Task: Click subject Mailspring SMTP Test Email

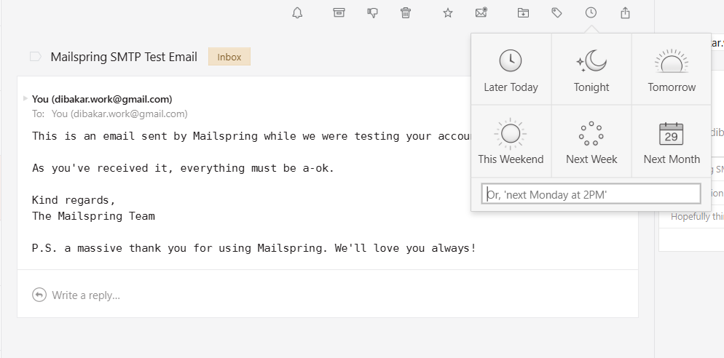Action: 124,57
